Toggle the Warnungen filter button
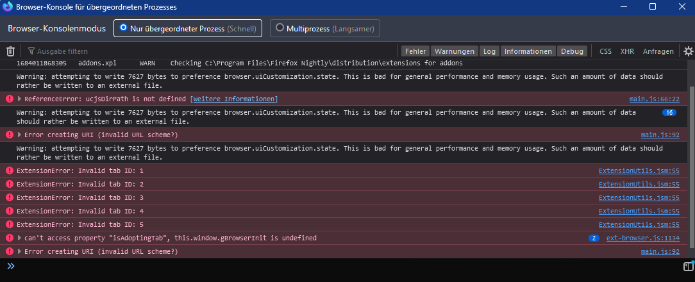 tap(453, 51)
